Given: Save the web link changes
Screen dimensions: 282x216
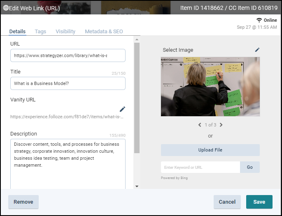Looking at the screenshot, I should [259, 202].
